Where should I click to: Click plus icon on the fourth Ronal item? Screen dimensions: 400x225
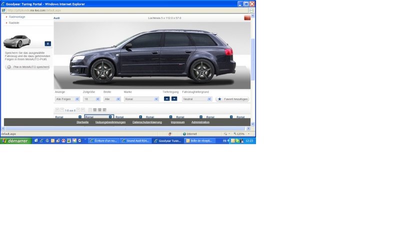(x=170, y=117)
